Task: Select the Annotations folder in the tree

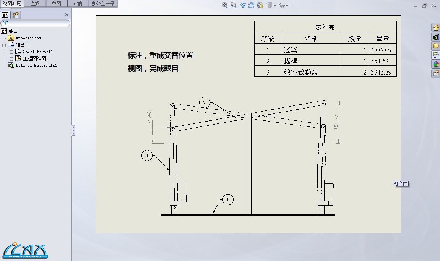Action: pyautogui.click(x=28, y=38)
